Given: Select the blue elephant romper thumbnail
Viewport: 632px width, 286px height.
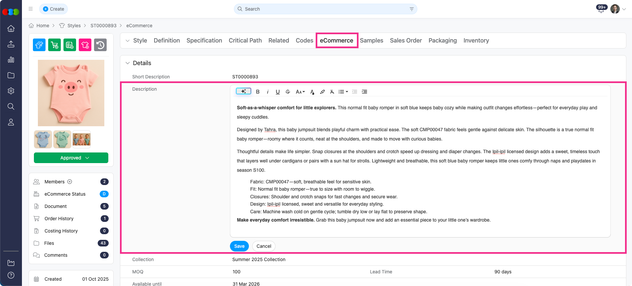Looking at the screenshot, I should click(x=43, y=139).
